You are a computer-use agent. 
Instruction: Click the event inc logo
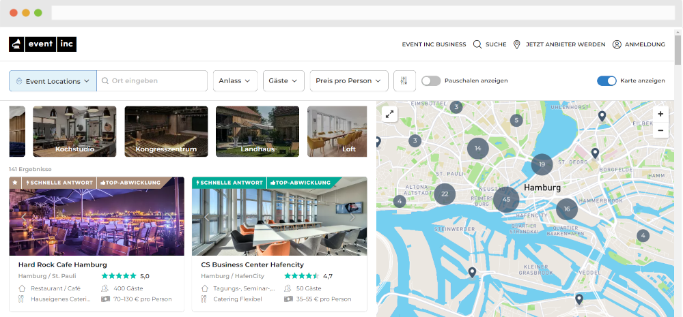click(42, 44)
